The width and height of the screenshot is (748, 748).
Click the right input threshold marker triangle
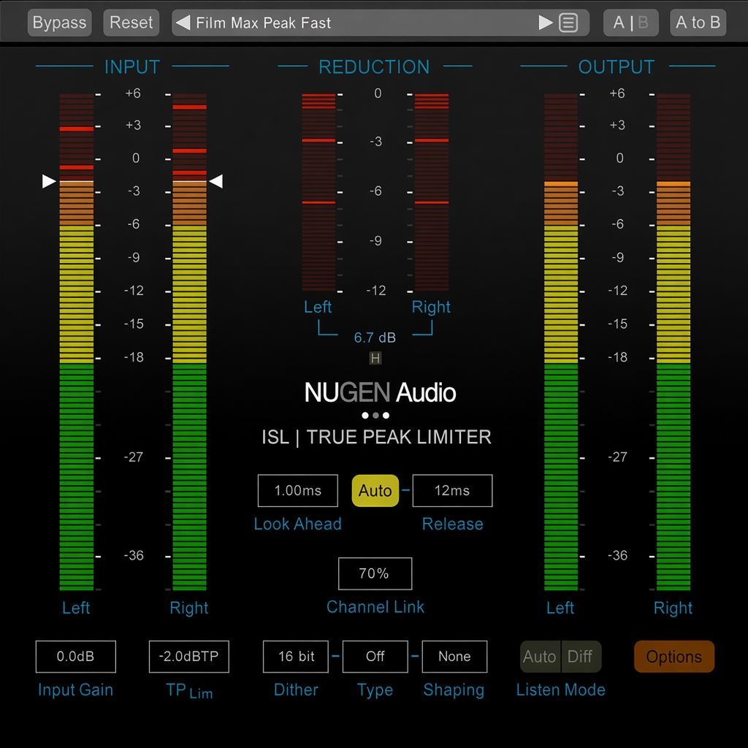pyautogui.click(x=216, y=181)
